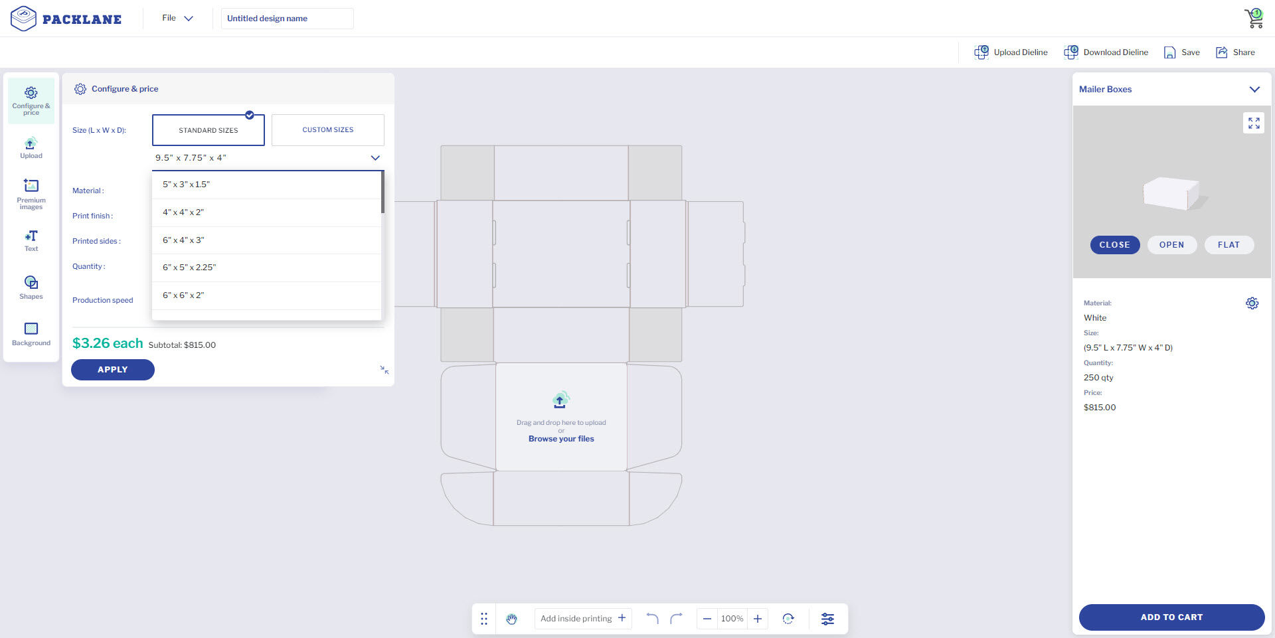Viewport: 1275px width, 638px height.
Task: Select the Text tool
Action: point(31,240)
